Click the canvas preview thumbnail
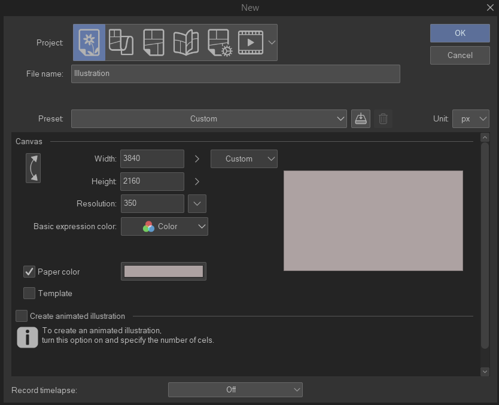This screenshot has width=499, height=405. [x=373, y=221]
